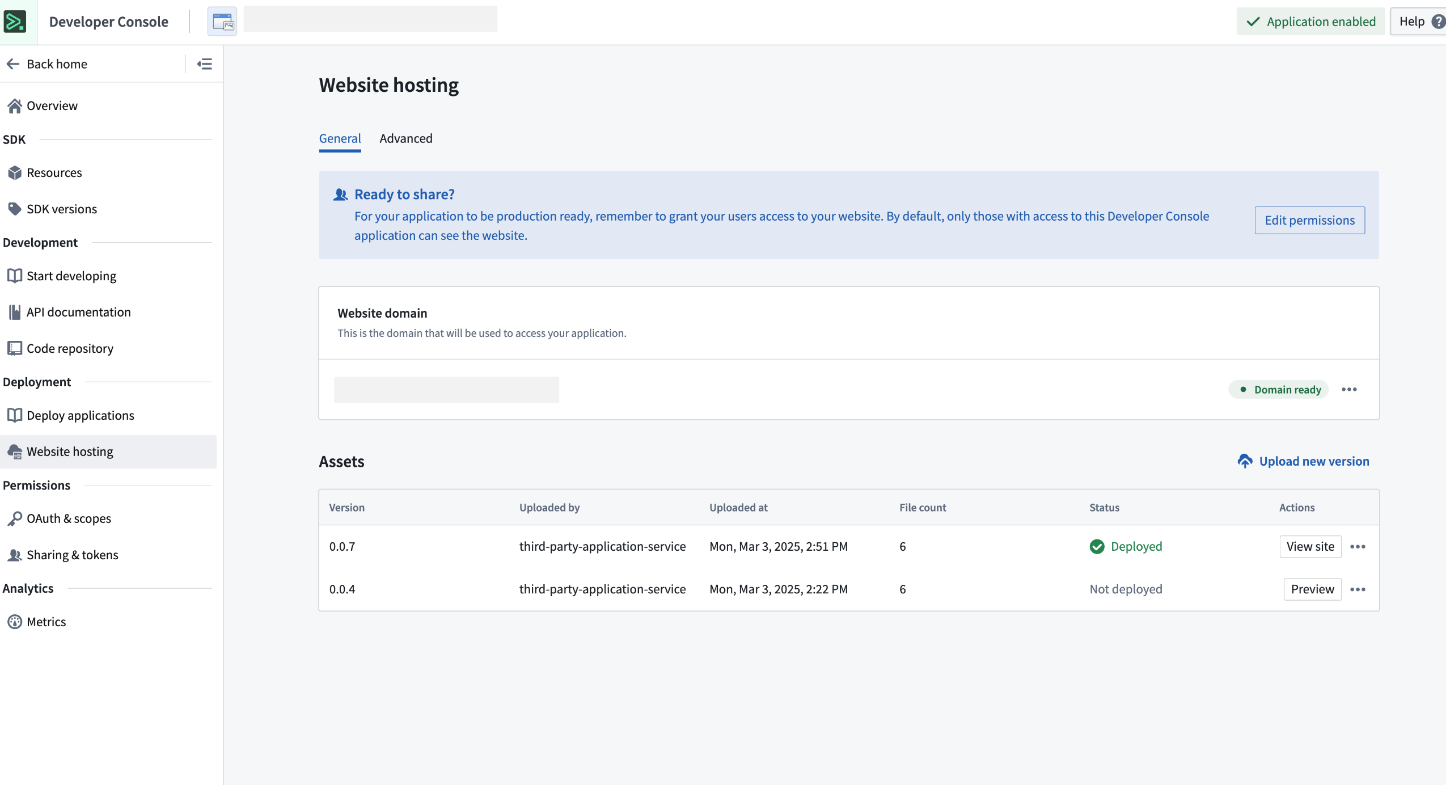
Task: Click the Resources package icon
Action: point(15,172)
